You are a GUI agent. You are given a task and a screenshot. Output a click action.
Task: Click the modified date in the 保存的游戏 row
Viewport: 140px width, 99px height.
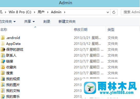point(89,50)
